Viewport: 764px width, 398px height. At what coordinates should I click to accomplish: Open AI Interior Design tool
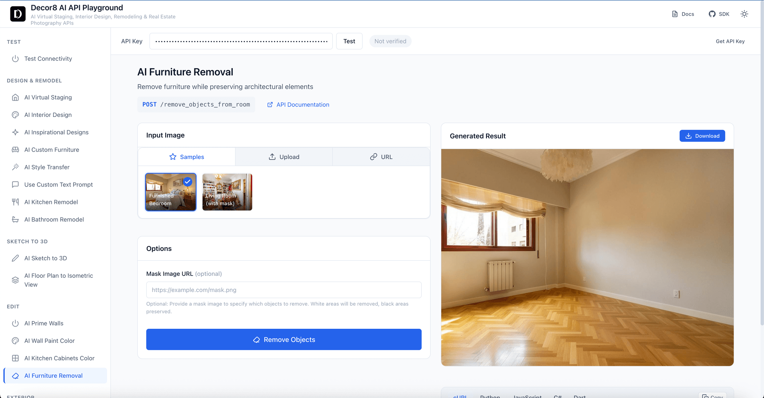48,115
